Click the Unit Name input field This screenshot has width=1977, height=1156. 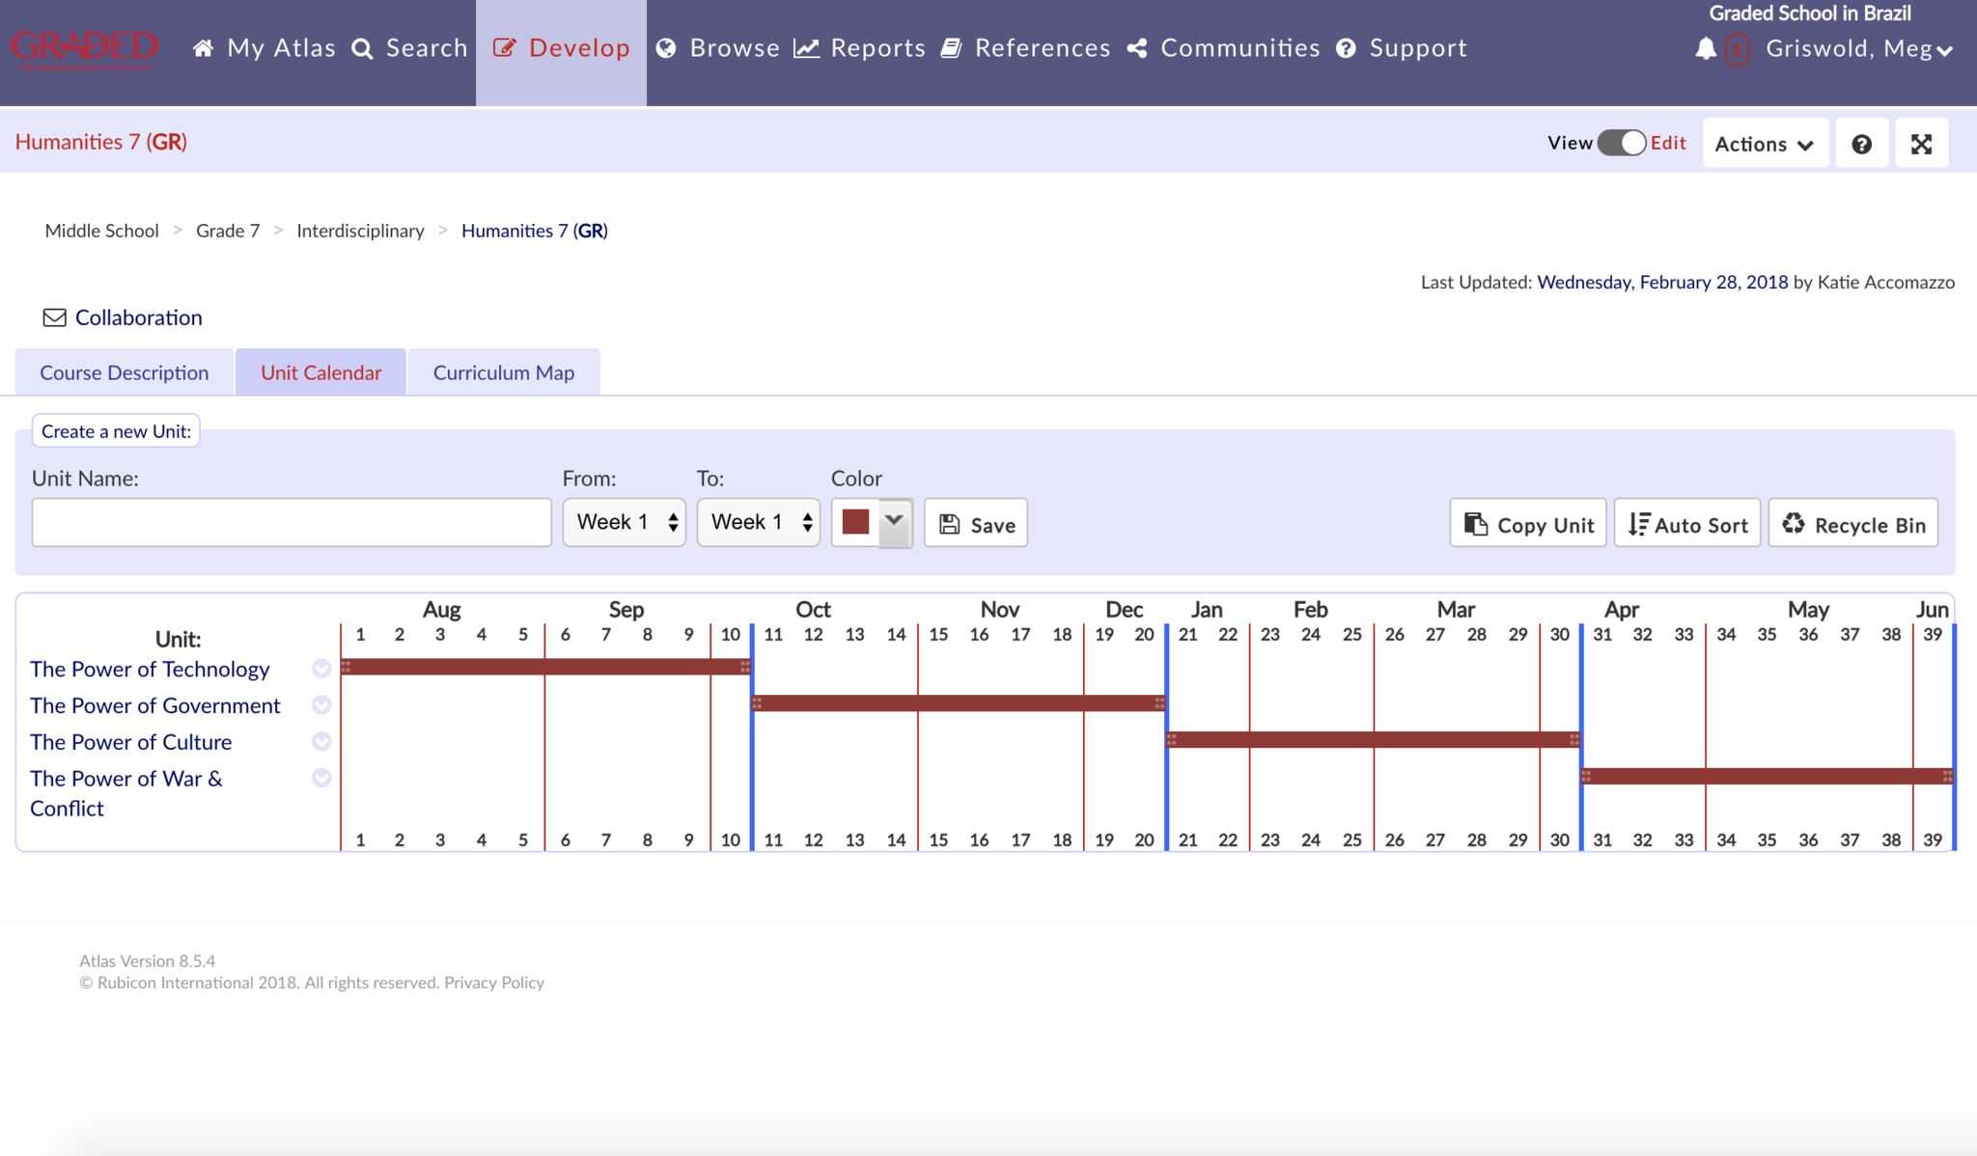pos(292,523)
